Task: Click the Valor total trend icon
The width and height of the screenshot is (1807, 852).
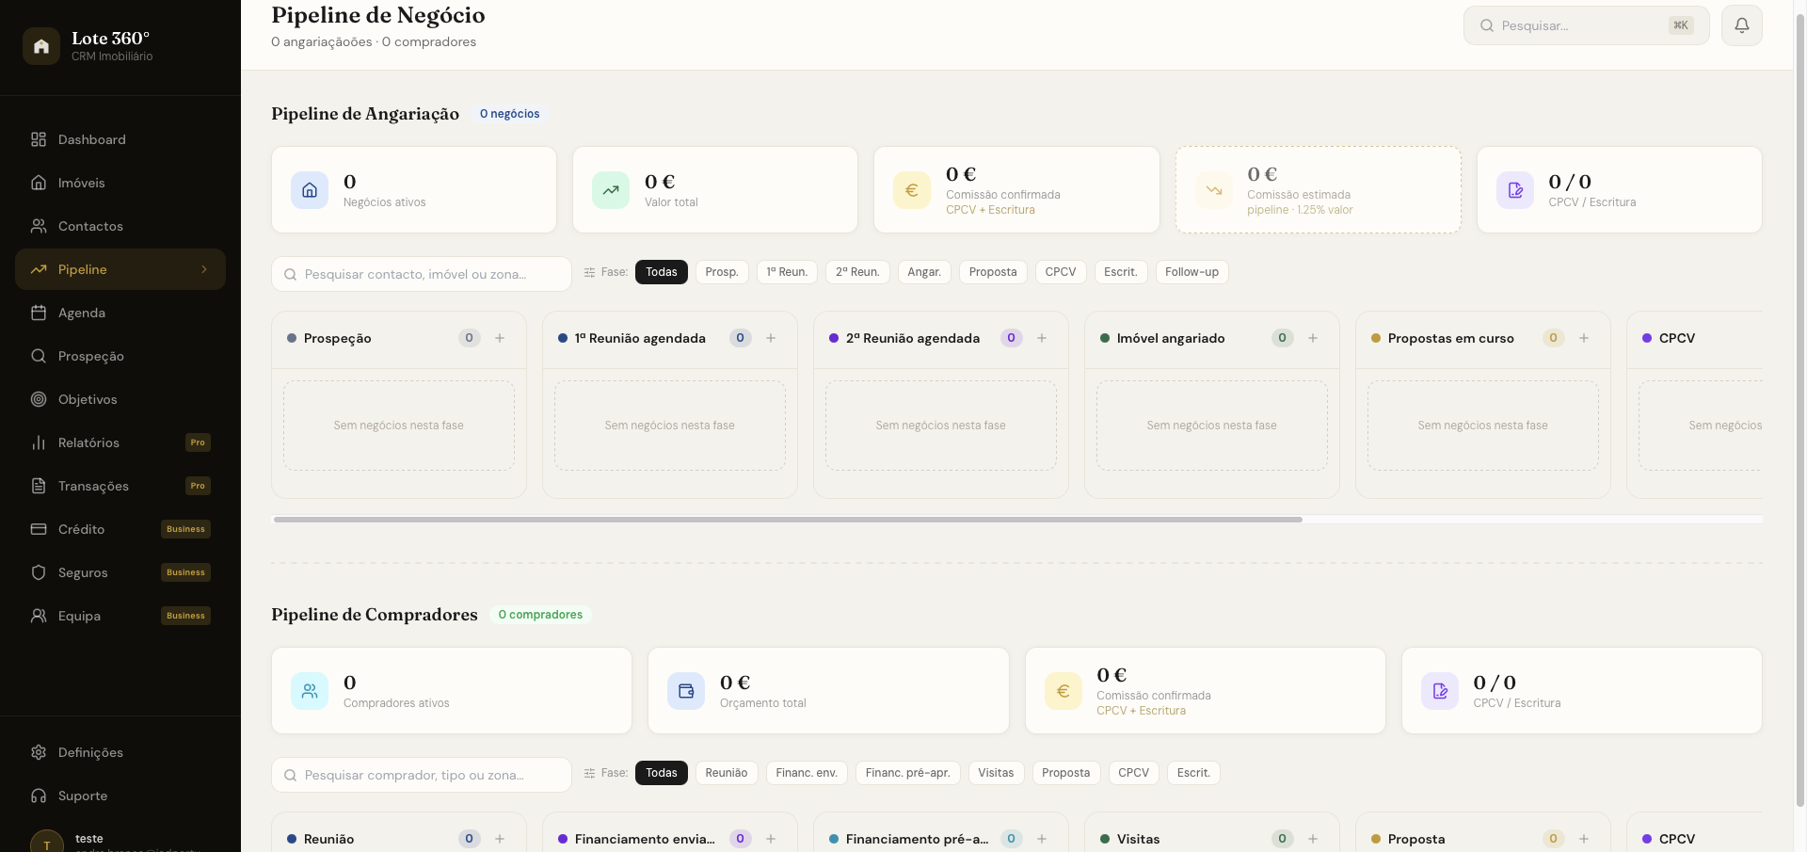Action: 611,190
